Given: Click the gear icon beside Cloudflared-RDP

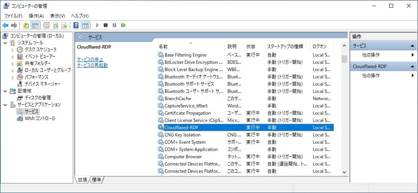Looking at the screenshot, I should pos(160,128).
